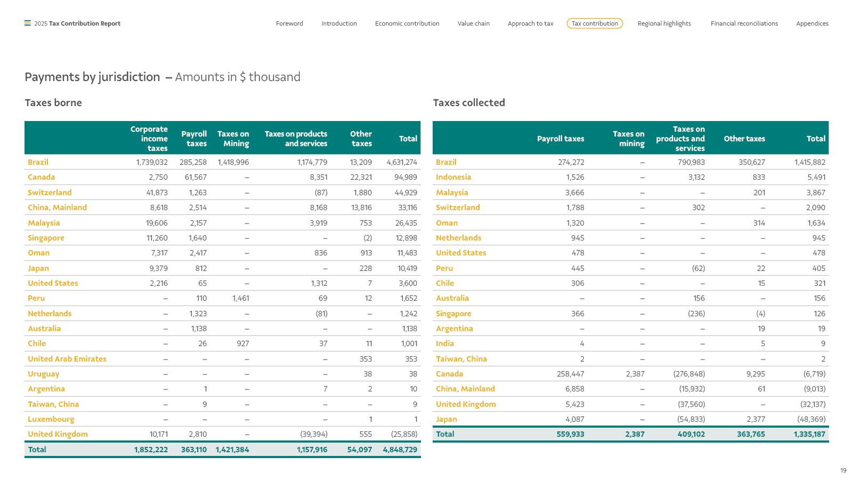This screenshot has width=852, height=481.
Task: Click Netherlands label in Taxes collected table
Action: pyautogui.click(x=458, y=238)
